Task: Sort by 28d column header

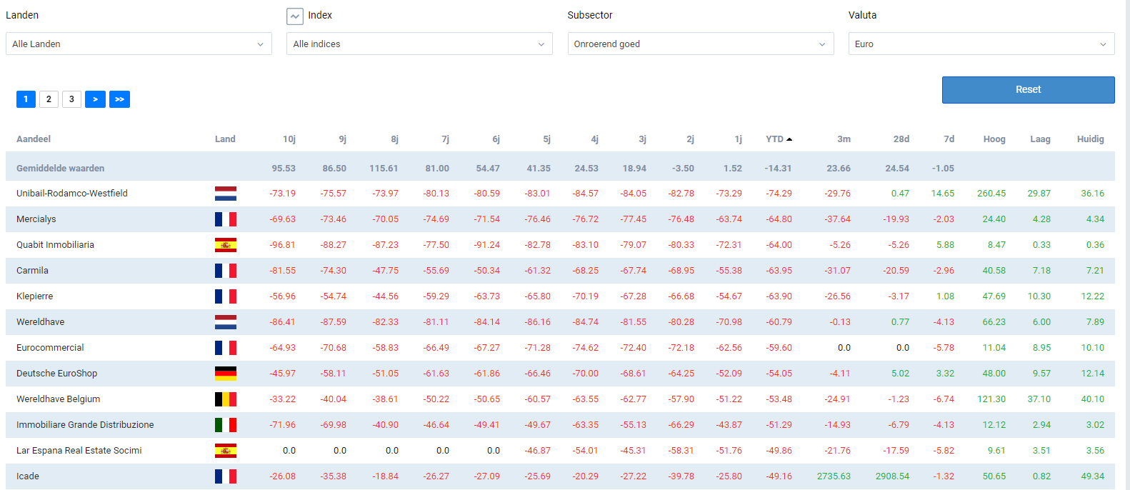Action: coord(901,139)
